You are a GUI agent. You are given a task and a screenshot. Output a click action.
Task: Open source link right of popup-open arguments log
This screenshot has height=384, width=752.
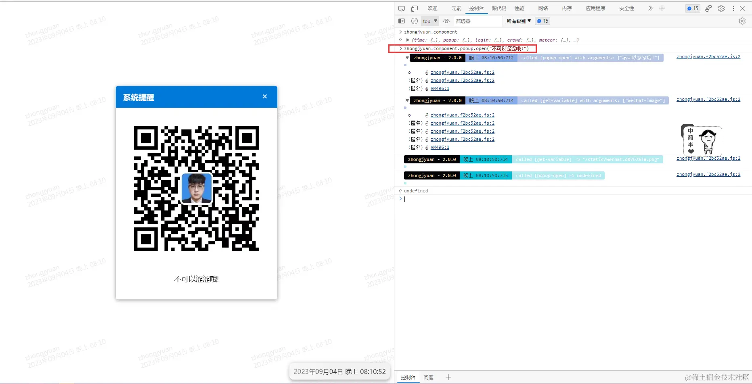(x=708, y=56)
